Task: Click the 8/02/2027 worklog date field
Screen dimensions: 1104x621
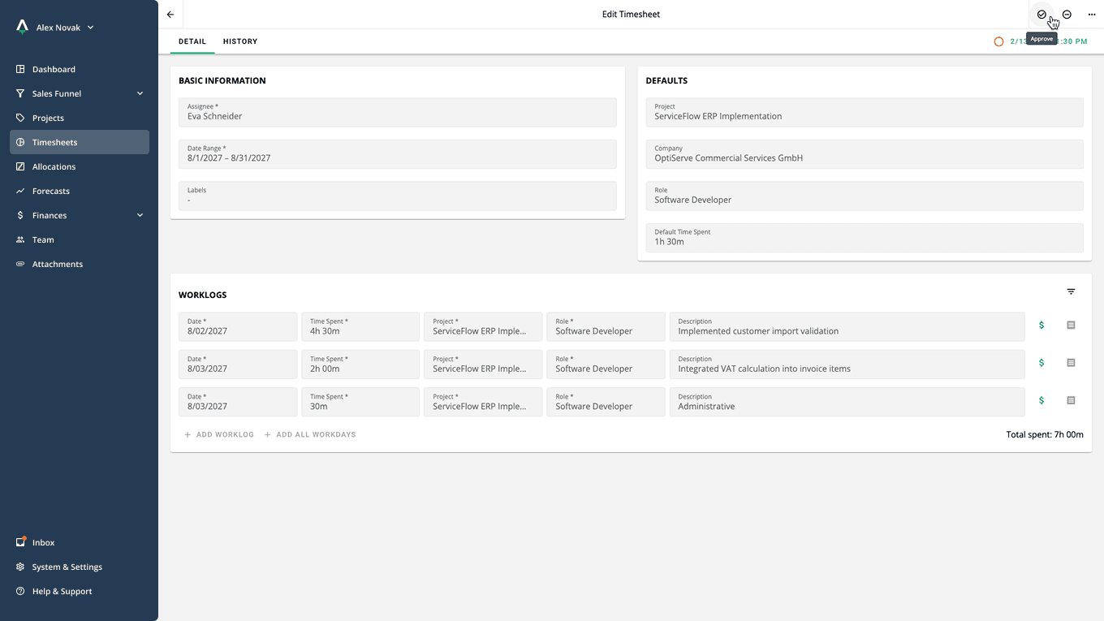Action: click(x=238, y=326)
